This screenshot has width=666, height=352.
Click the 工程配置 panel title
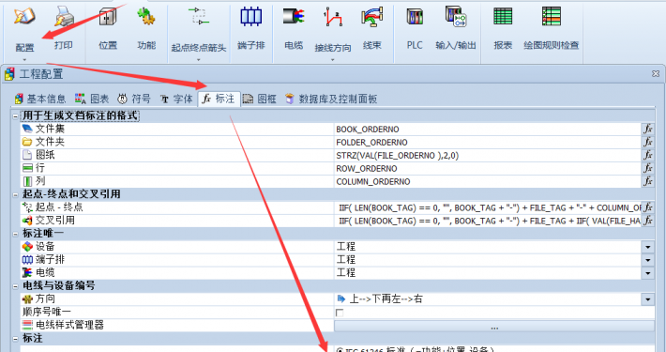click(x=41, y=74)
